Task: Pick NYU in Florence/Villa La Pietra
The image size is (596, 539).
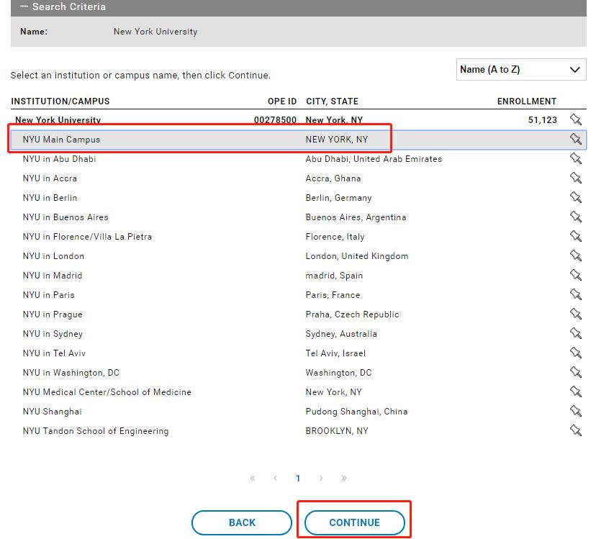Action: click(x=87, y=237)
